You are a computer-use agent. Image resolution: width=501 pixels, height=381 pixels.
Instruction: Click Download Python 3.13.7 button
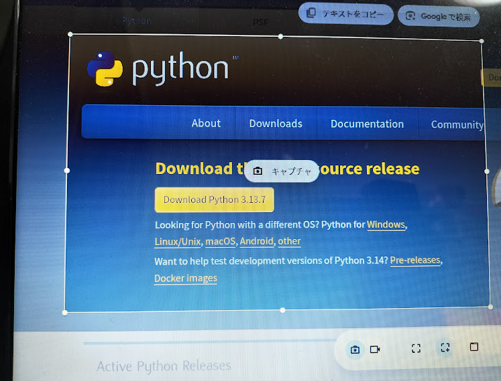click(214, 200)
